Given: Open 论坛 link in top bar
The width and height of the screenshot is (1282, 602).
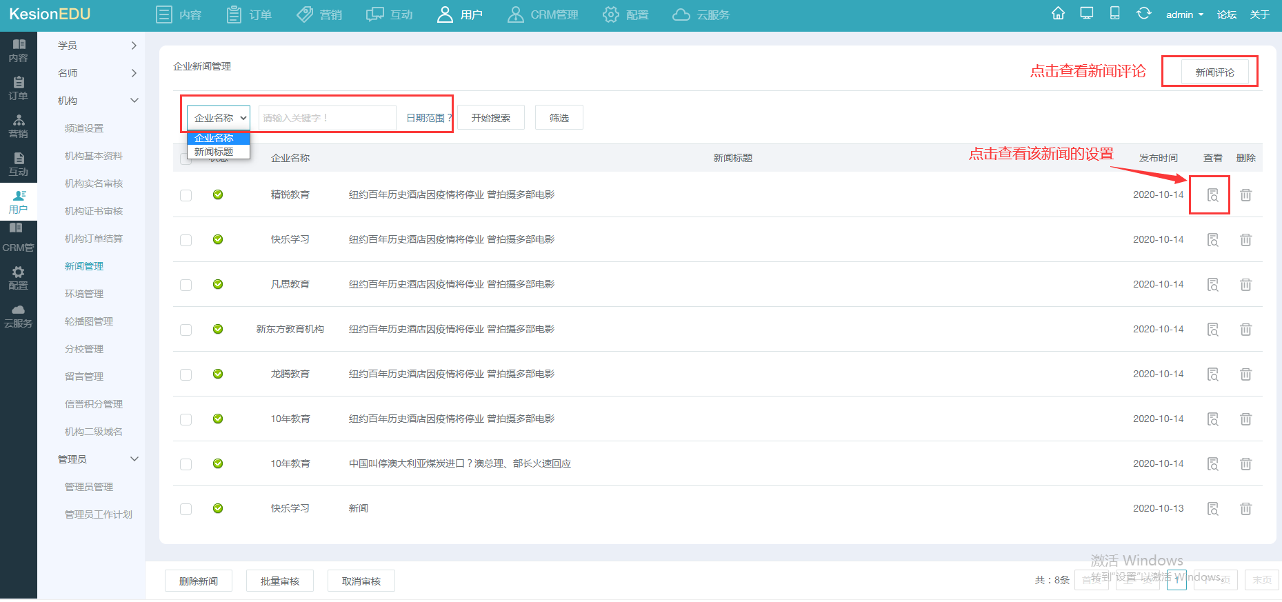Looking at the screenshot, I should click(1227, 14).
